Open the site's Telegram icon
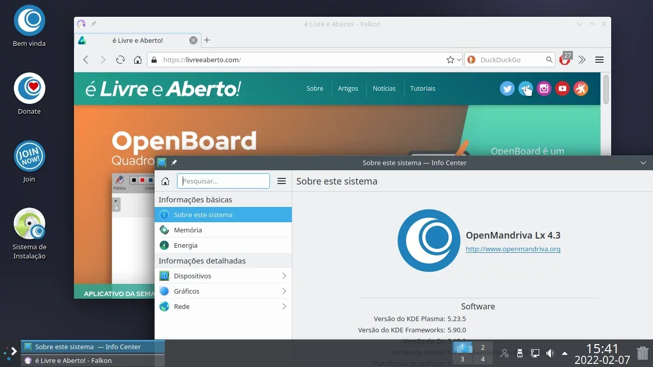Viewport: 653px width, 367px height. pyautogui.click(x=525, y=89)
